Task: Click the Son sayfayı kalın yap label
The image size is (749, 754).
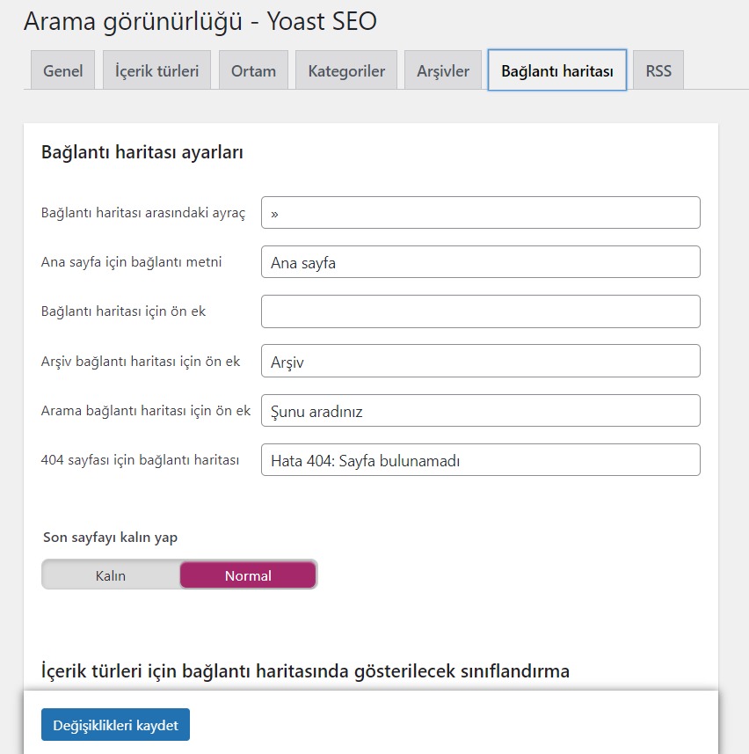Action: click(110, 538)
